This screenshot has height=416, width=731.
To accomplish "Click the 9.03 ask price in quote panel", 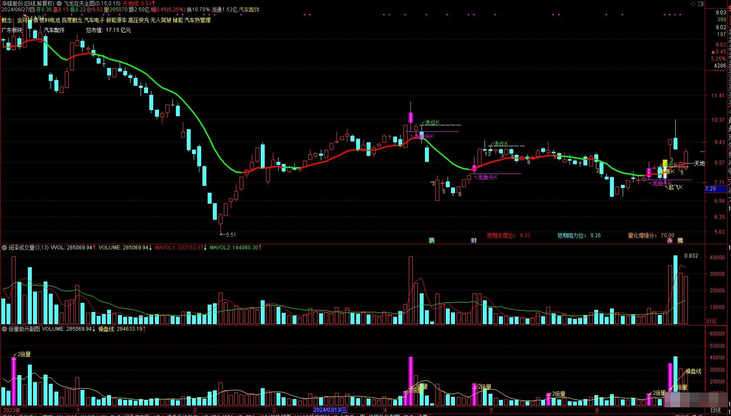I will (x=721, y=13).
